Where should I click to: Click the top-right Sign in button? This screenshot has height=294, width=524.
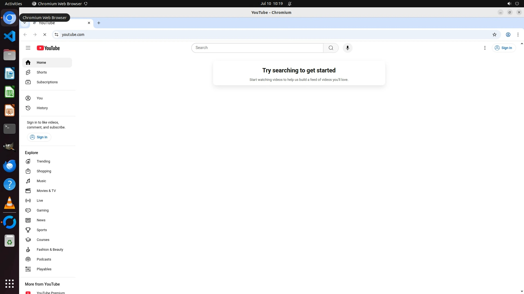point(504,48)
